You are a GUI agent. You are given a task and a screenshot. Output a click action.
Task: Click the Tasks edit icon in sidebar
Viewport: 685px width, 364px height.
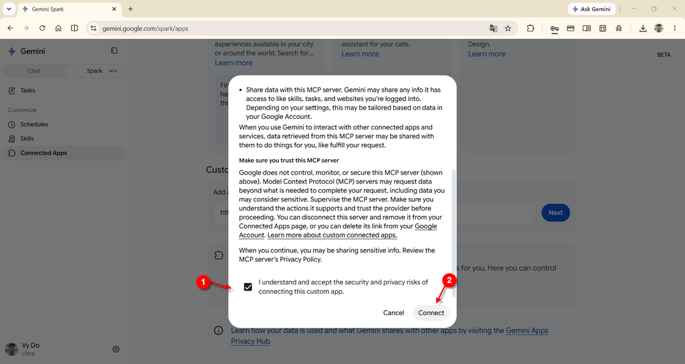[12, 90]
